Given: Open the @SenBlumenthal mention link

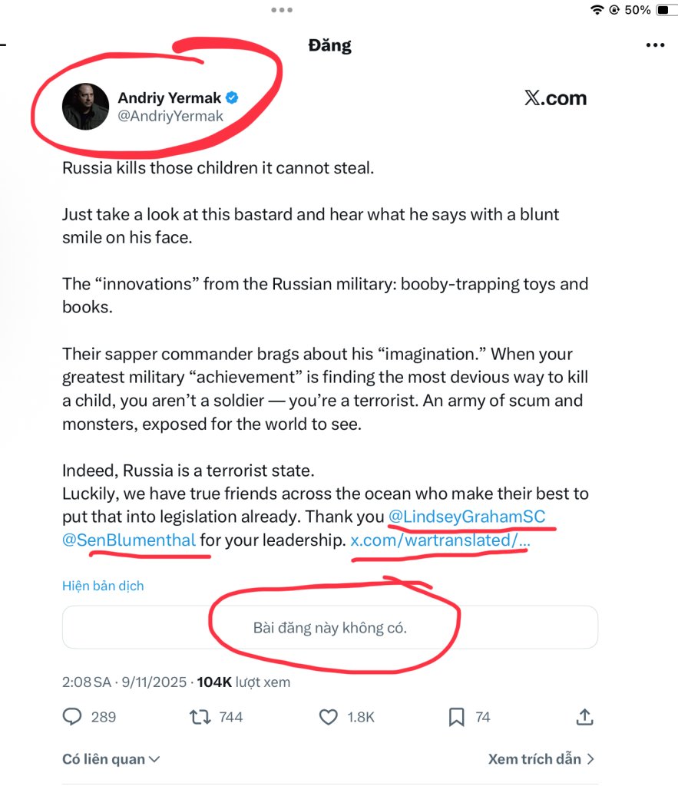Looking at the screenshot, I should pos(129,540).
